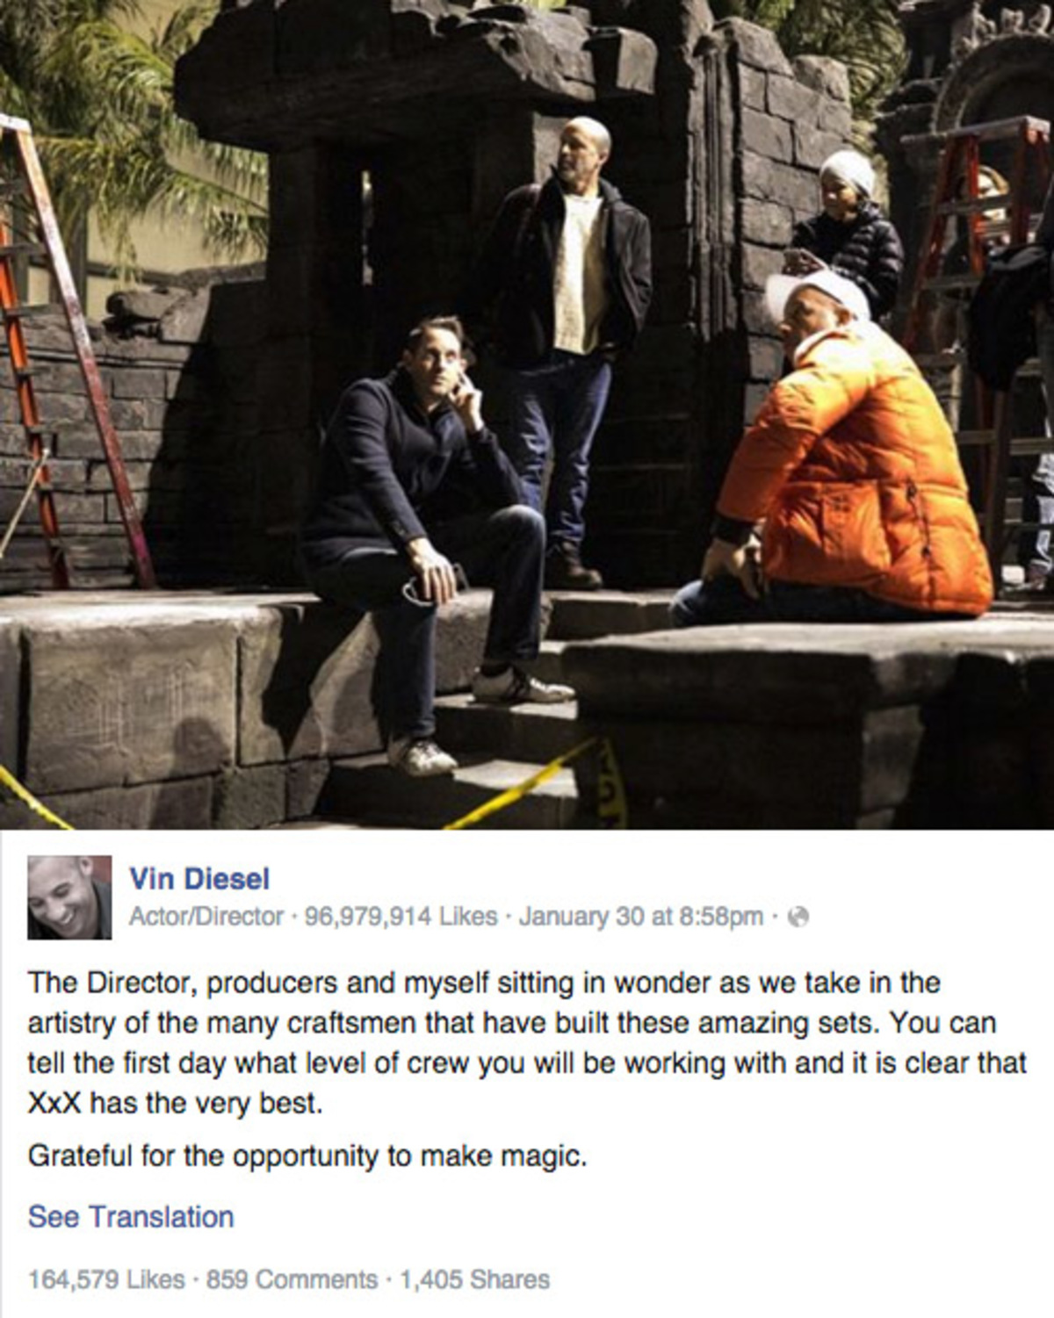Screen dimensions: 1054x1318
Task: Open the set photo in viewer
Action: (x=527, y=414)
